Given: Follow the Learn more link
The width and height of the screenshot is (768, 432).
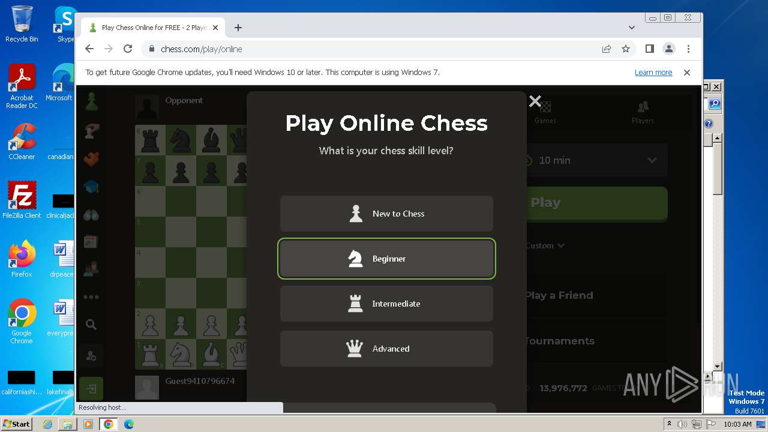Looking at the screenshot, I should [653, 73].
